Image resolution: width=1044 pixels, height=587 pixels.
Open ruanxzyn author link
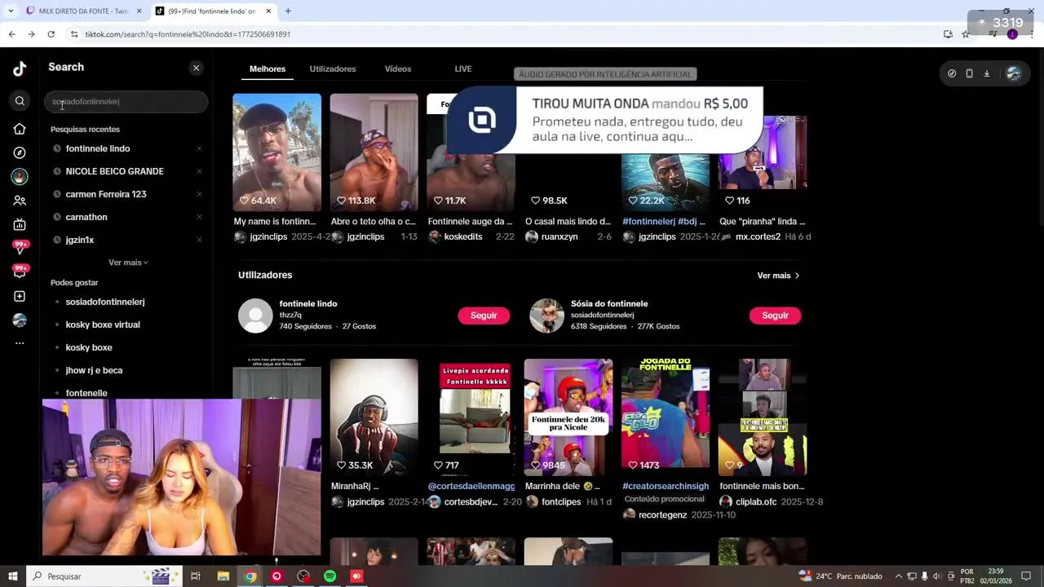tap(560, 236)
